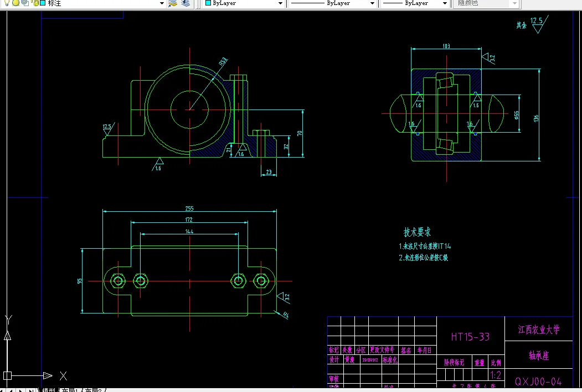This screenshot has width=582, height=392.
Task: Click the Layer Previous icon
Action: (186, 3)
